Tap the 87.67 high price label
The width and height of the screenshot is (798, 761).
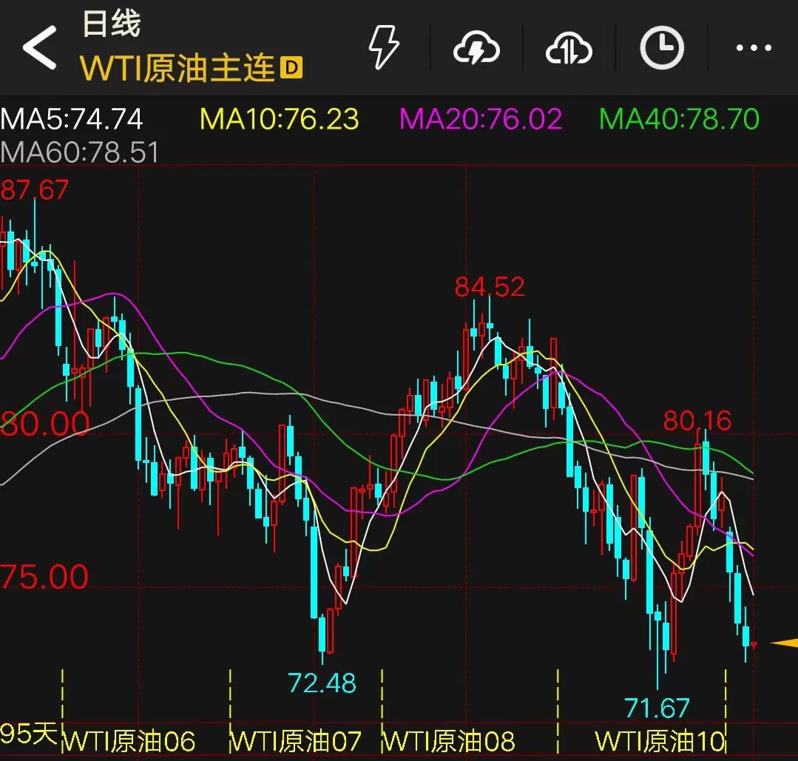pos(34,190)
